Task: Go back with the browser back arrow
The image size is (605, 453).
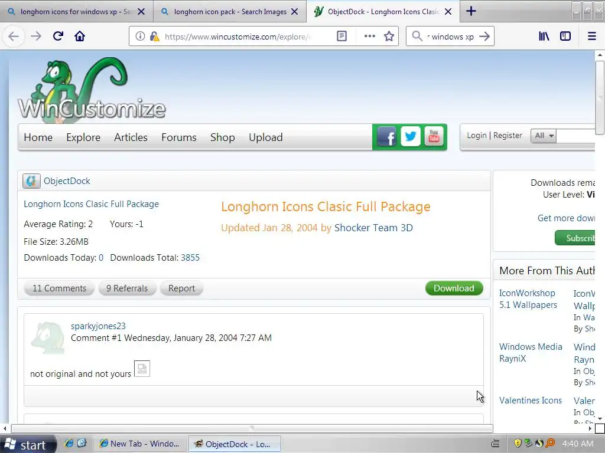Action: (x=14, y=36)
